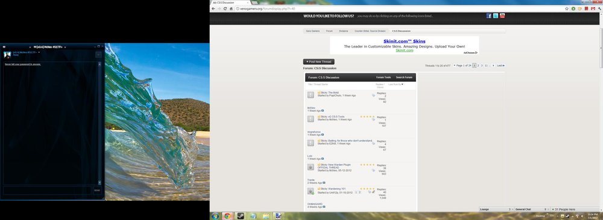Screen dimensions: 603x220
Task: Open the Gmail extension icon in Chrome
Action: click(593, 8)
